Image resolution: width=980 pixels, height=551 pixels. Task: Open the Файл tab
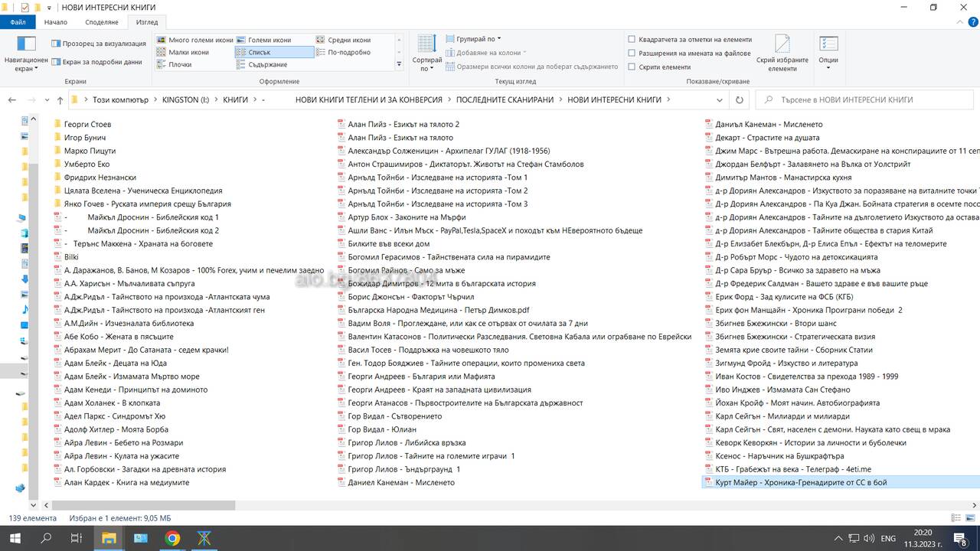18,22
